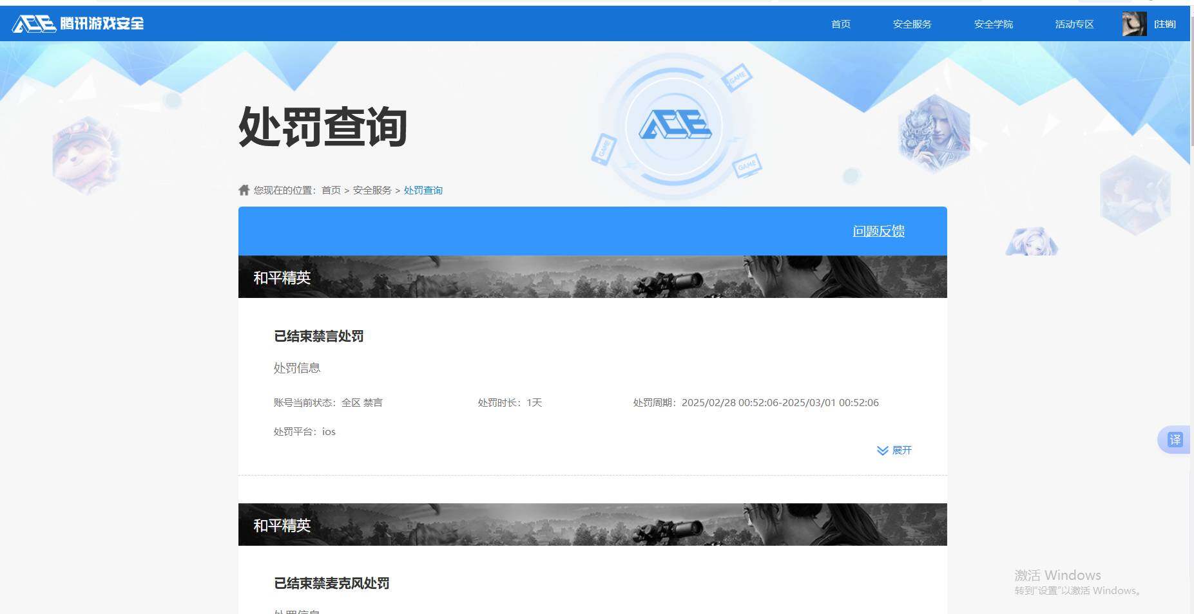Collapse-style chevron arrows next to 展开
This screenshot has height=614, width=1194.
882,451
